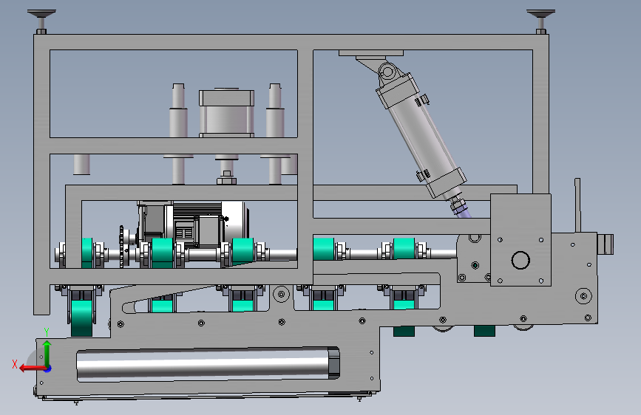Viewport: 641px width, 415px height.
Task: Select the large green caster wheel at bottom-left
Action: 82,317
